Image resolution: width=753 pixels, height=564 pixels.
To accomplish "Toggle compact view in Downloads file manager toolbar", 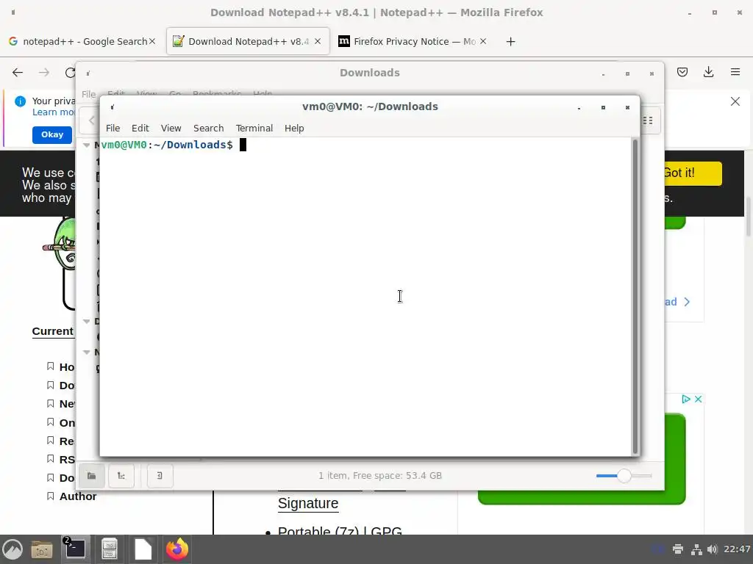I will (x=648, y=120).
